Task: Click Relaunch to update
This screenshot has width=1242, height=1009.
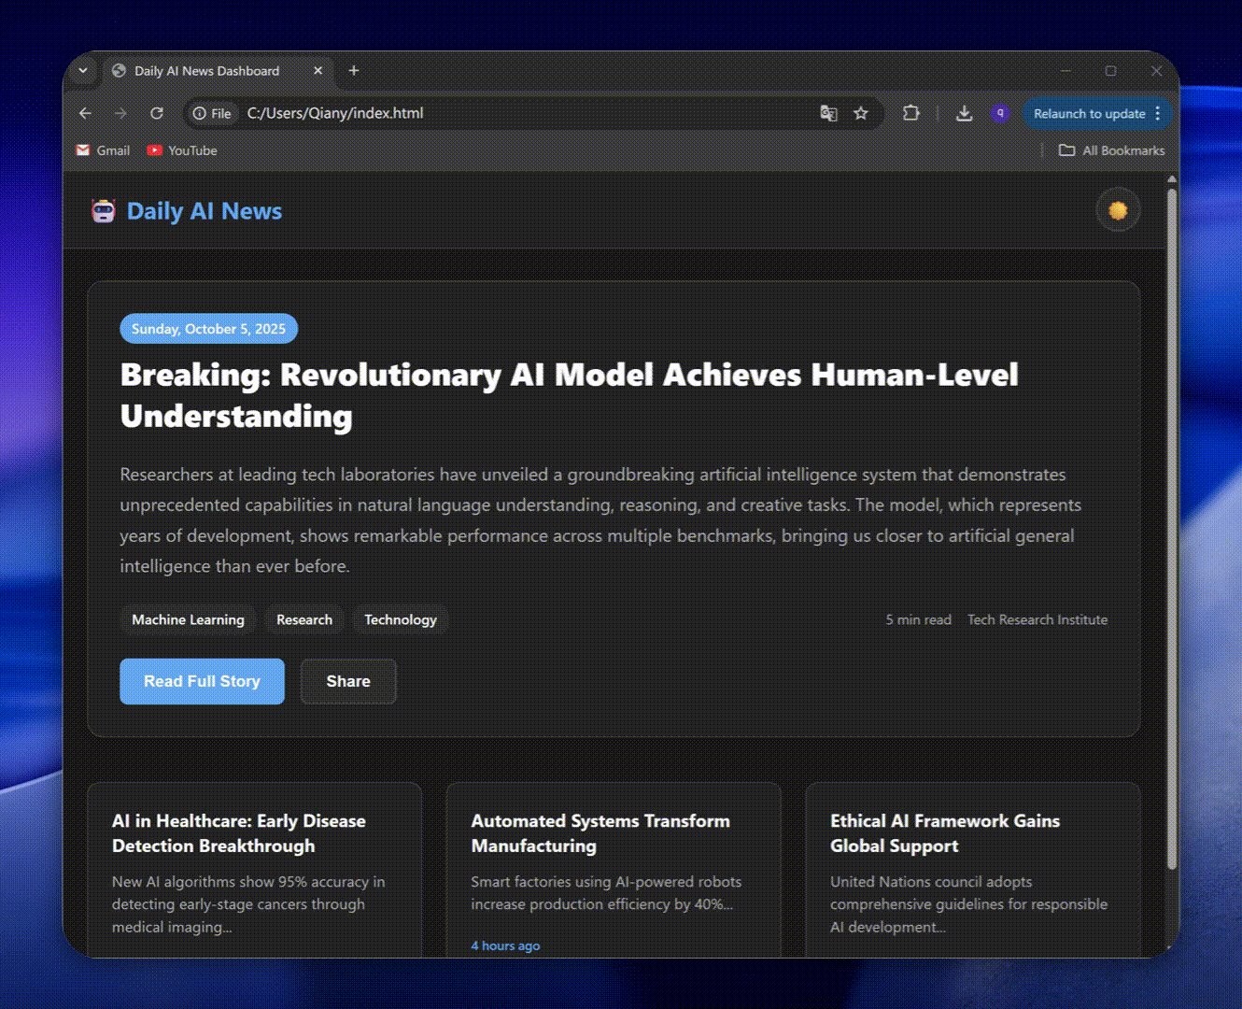Action: (1089, 113)
